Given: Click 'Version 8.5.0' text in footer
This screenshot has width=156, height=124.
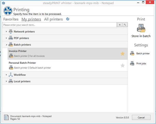Looking at the screenshot, I should coord(122,118).
